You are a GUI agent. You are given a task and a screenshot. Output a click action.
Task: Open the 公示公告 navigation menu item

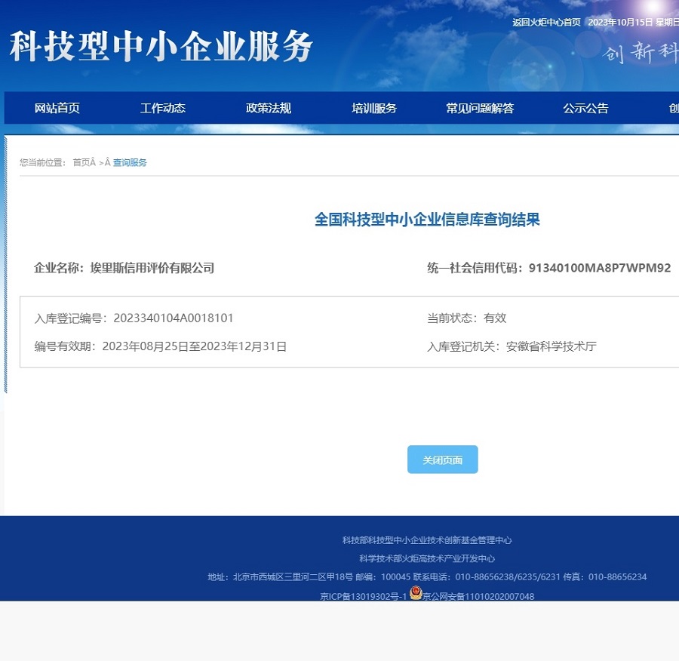[585, 108]
